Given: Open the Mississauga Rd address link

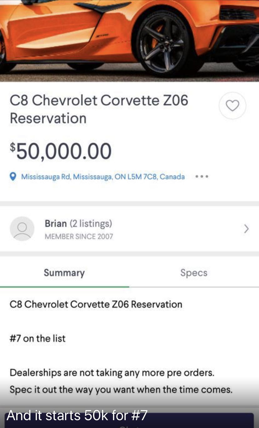Looking at the screenshot, I should tap(103, 177).
